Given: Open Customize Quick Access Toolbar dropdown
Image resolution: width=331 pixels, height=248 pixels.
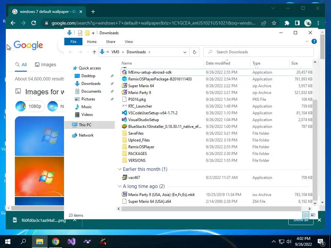Looking at the screenshot, I should (93, 33).
